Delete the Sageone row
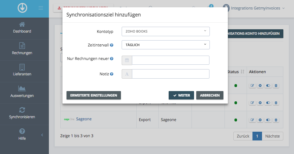 coord(276,120)
